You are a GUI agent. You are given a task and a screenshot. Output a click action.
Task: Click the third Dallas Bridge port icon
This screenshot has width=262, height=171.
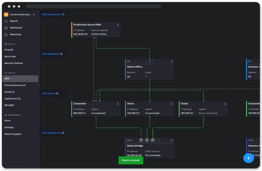153,140
